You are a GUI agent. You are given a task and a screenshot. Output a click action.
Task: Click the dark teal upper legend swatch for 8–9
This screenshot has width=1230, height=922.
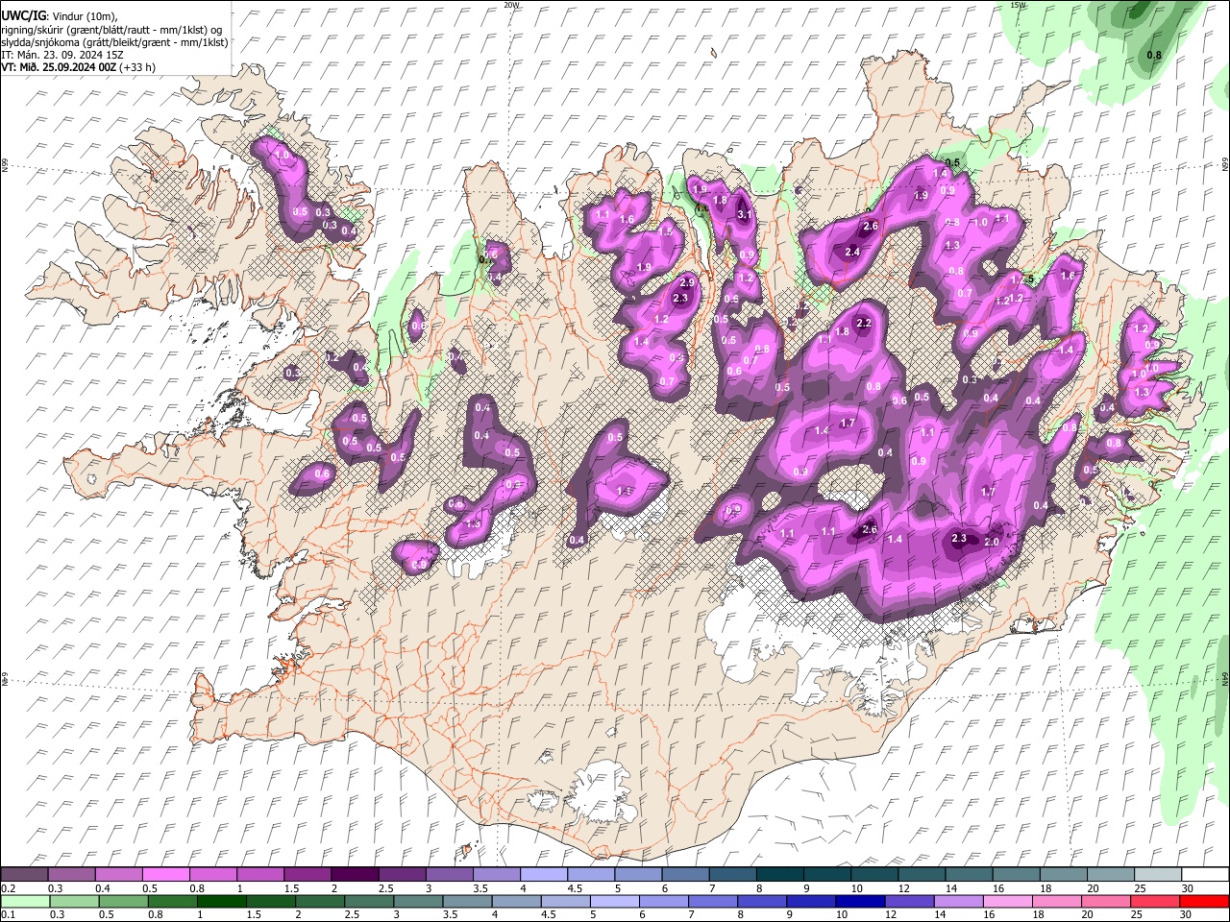[x=779, y=874]
